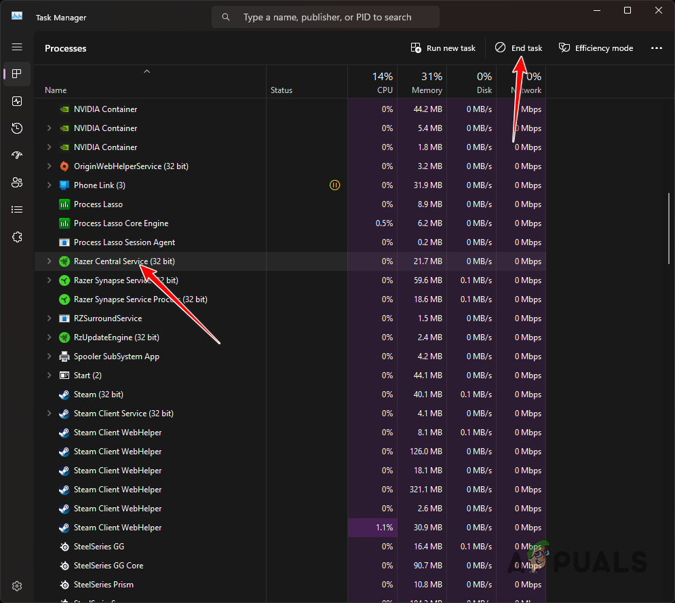The image size is (675, 603).
Task: Click the search box in title bar
Action: (326, 17)
